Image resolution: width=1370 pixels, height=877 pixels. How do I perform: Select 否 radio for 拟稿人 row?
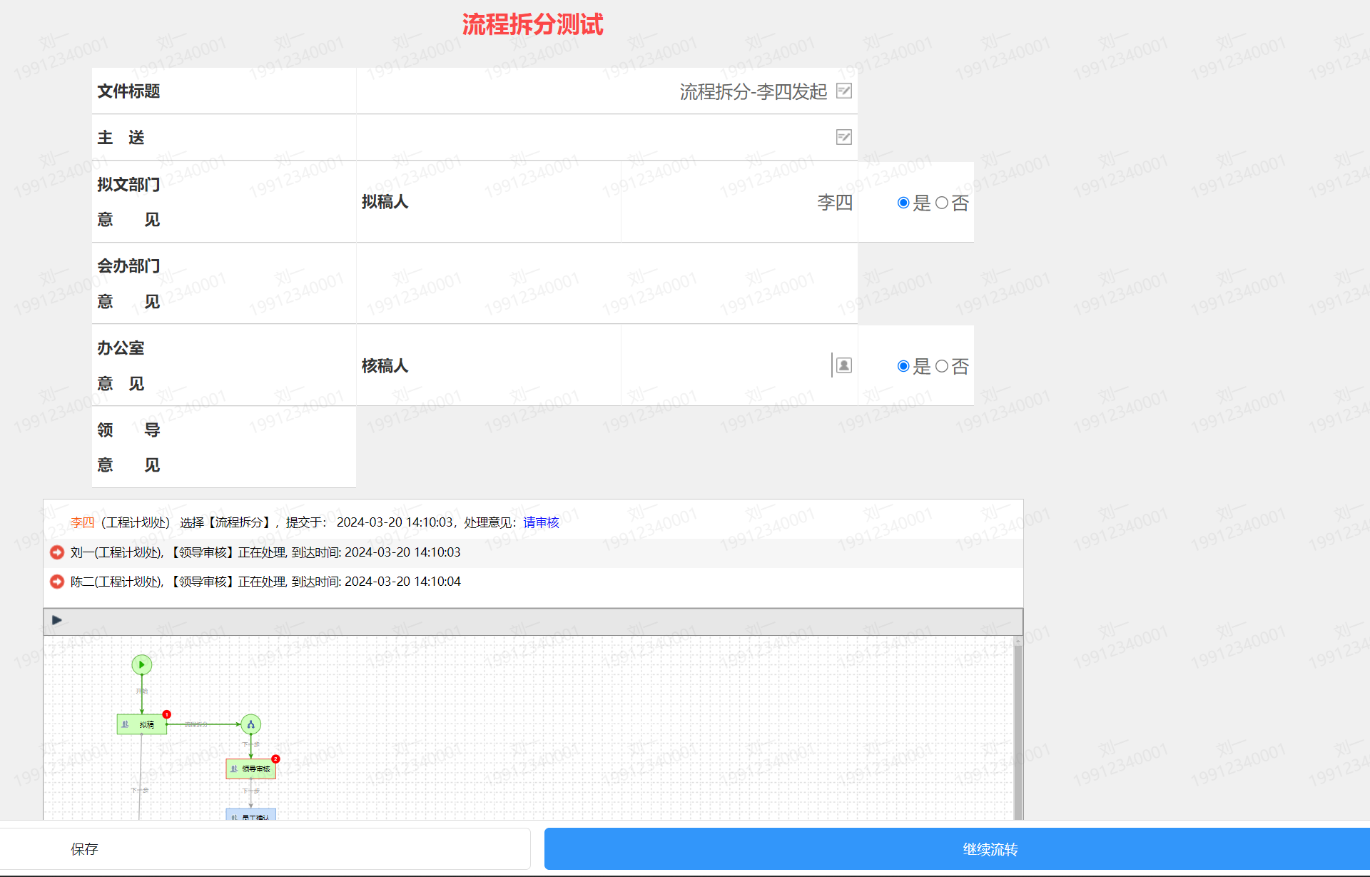pyautogui.click(x=941, y=203)
